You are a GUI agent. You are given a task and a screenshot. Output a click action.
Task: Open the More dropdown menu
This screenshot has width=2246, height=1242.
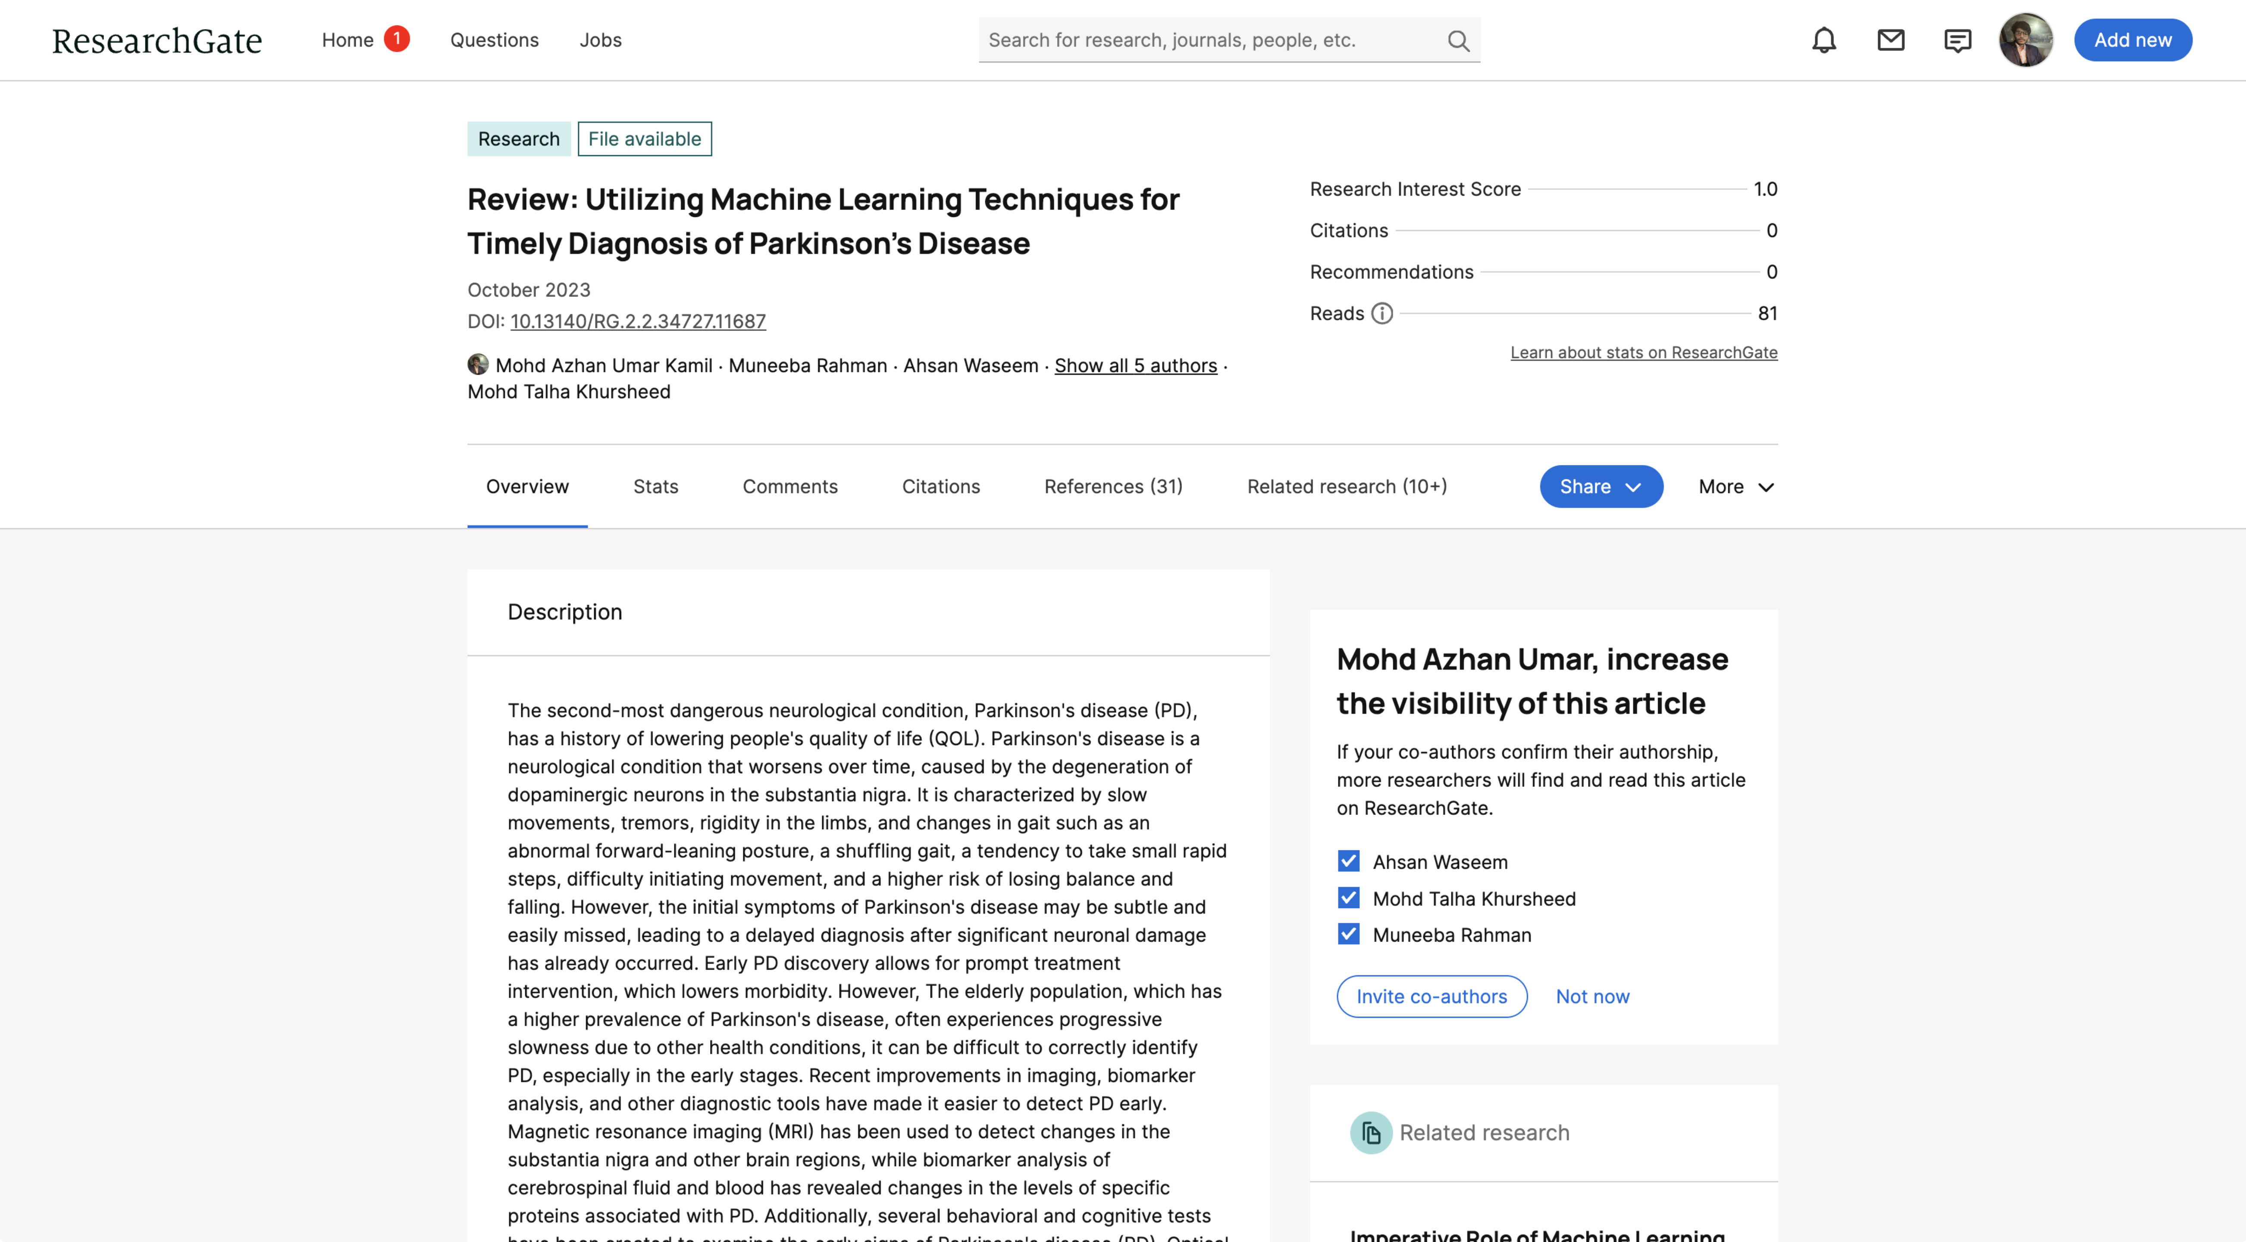[1735, 487]
